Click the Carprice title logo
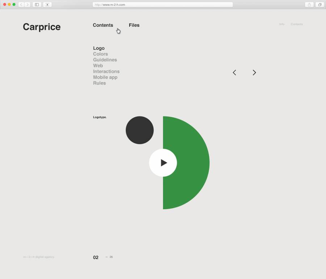The width and height of the screenshot is (326, 279). pyautogui.click(x=42, y=27)
